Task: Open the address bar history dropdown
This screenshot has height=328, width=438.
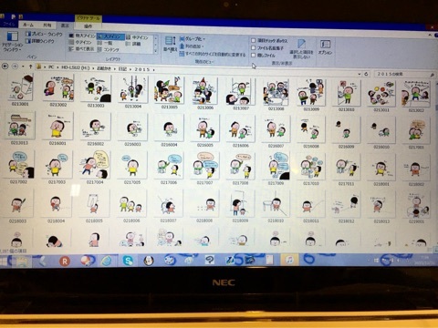Action: pos(360,74)
